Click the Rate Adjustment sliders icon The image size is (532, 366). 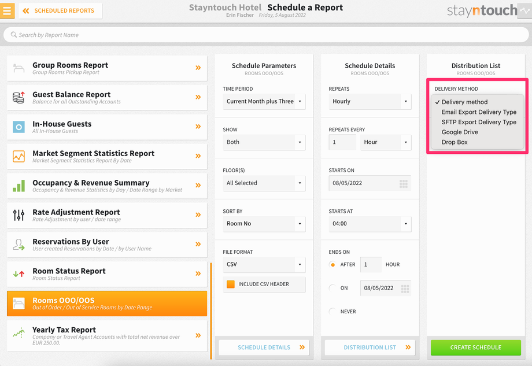(x=19, y=215)
